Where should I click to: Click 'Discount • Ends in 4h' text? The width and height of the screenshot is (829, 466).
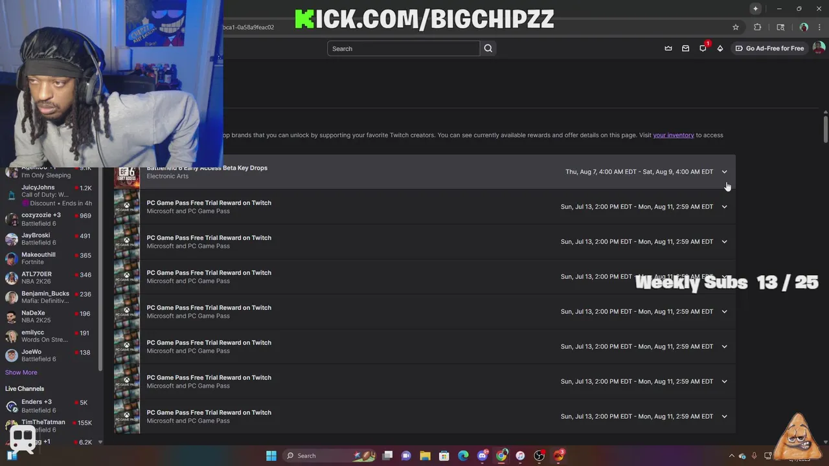(x=61, y=203)
